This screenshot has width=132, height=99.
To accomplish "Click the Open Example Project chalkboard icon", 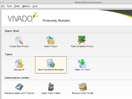I will click(82, 40).
